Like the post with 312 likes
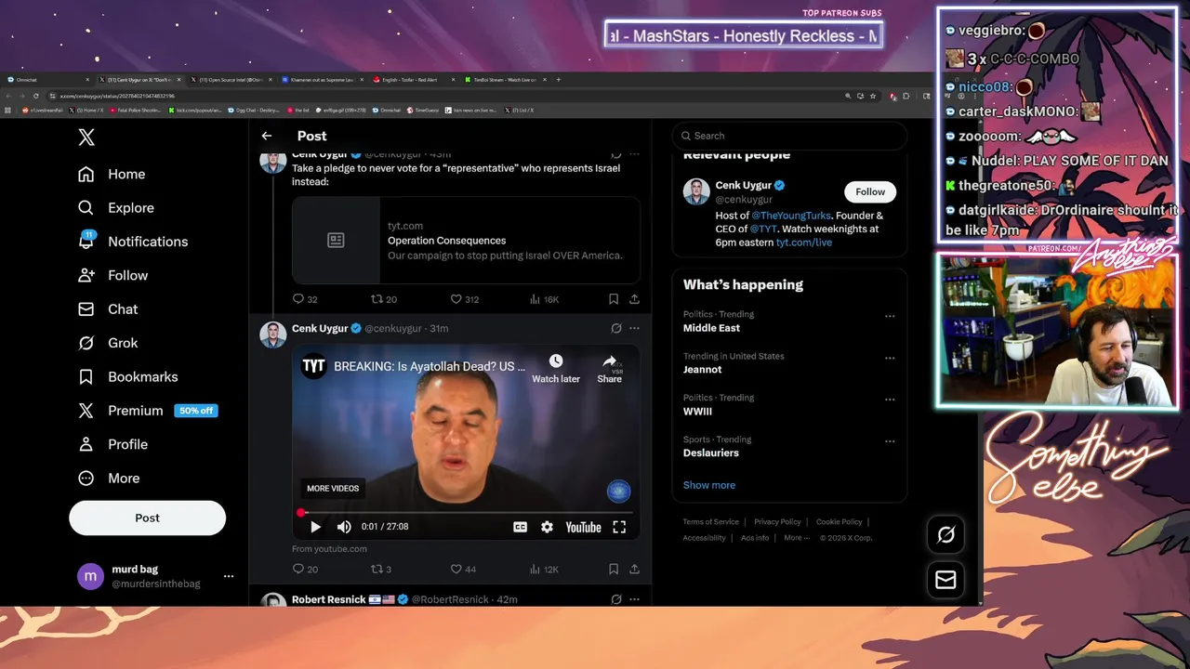The image size is (1190, 669). pyautogui.click(x=465, y=299)
